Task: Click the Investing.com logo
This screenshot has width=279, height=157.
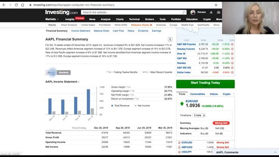Action: click(x=61, y=12)
